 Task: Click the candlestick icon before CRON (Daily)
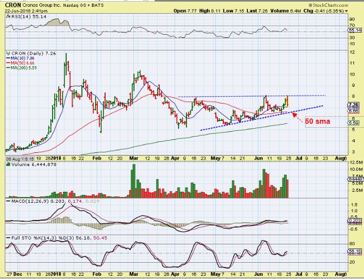point(8,54)
